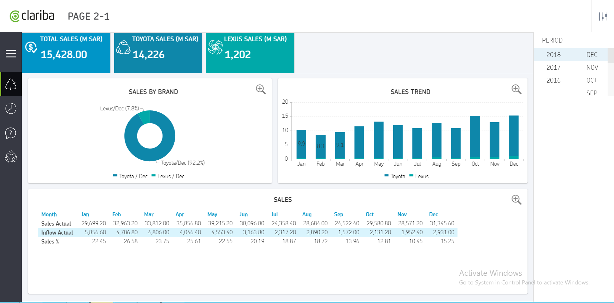Select the leaf recycle sidebar icon
The height and width of the screenshot is (303, 614).
(11, 157)
